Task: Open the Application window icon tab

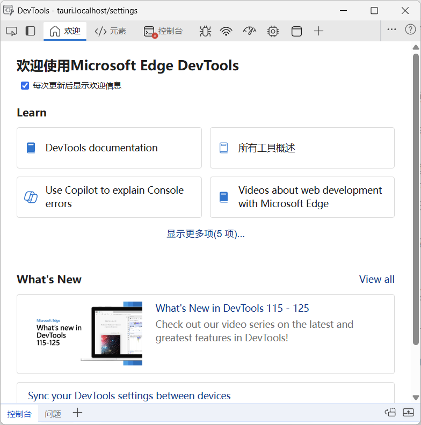Action: tap(296, 31)
